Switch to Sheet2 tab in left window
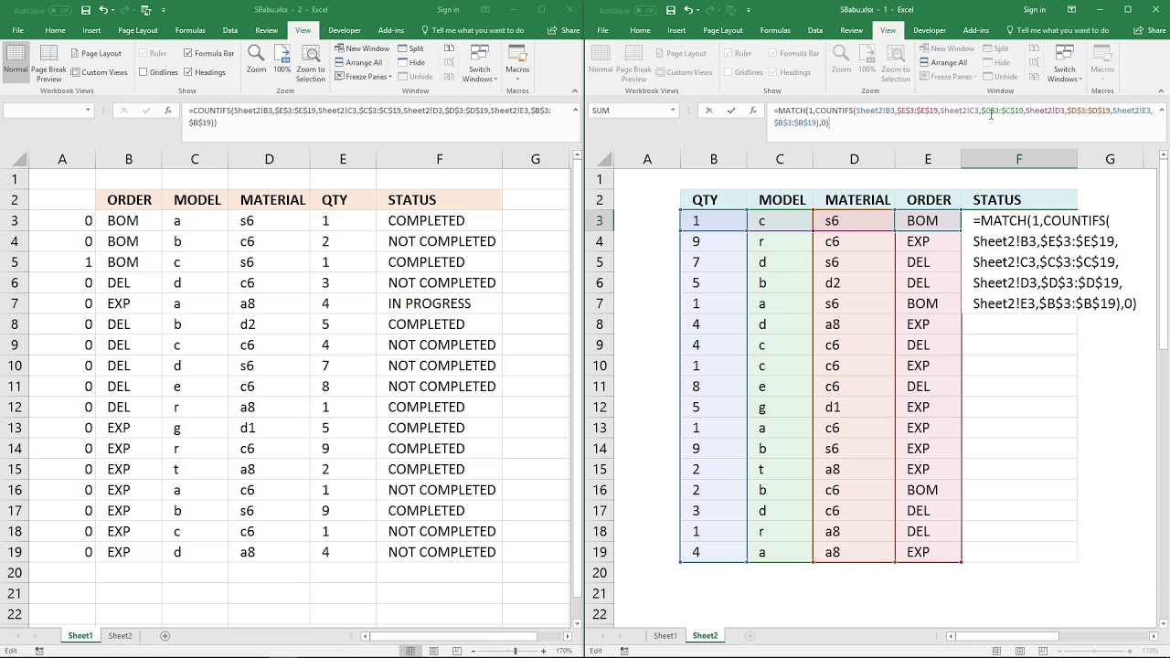The image size is (1170, 658). pos(120,635)
